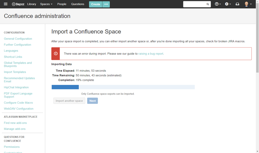Select Import Templates link

click(x=15, y=72)
